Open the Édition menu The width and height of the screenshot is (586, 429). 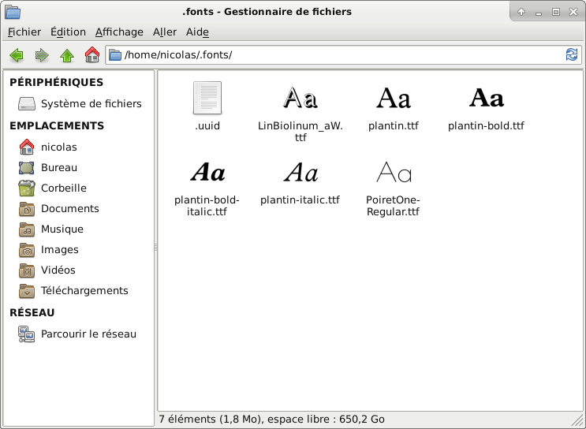pyautogui.click(x=68, y=32)
